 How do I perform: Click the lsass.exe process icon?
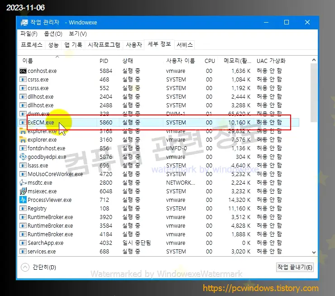(23, 166)
